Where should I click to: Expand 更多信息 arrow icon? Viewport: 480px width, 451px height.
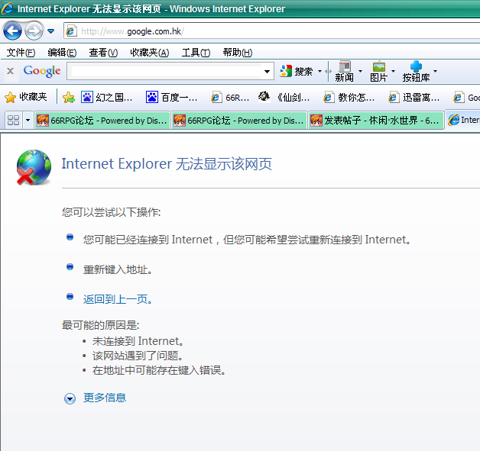70,398
